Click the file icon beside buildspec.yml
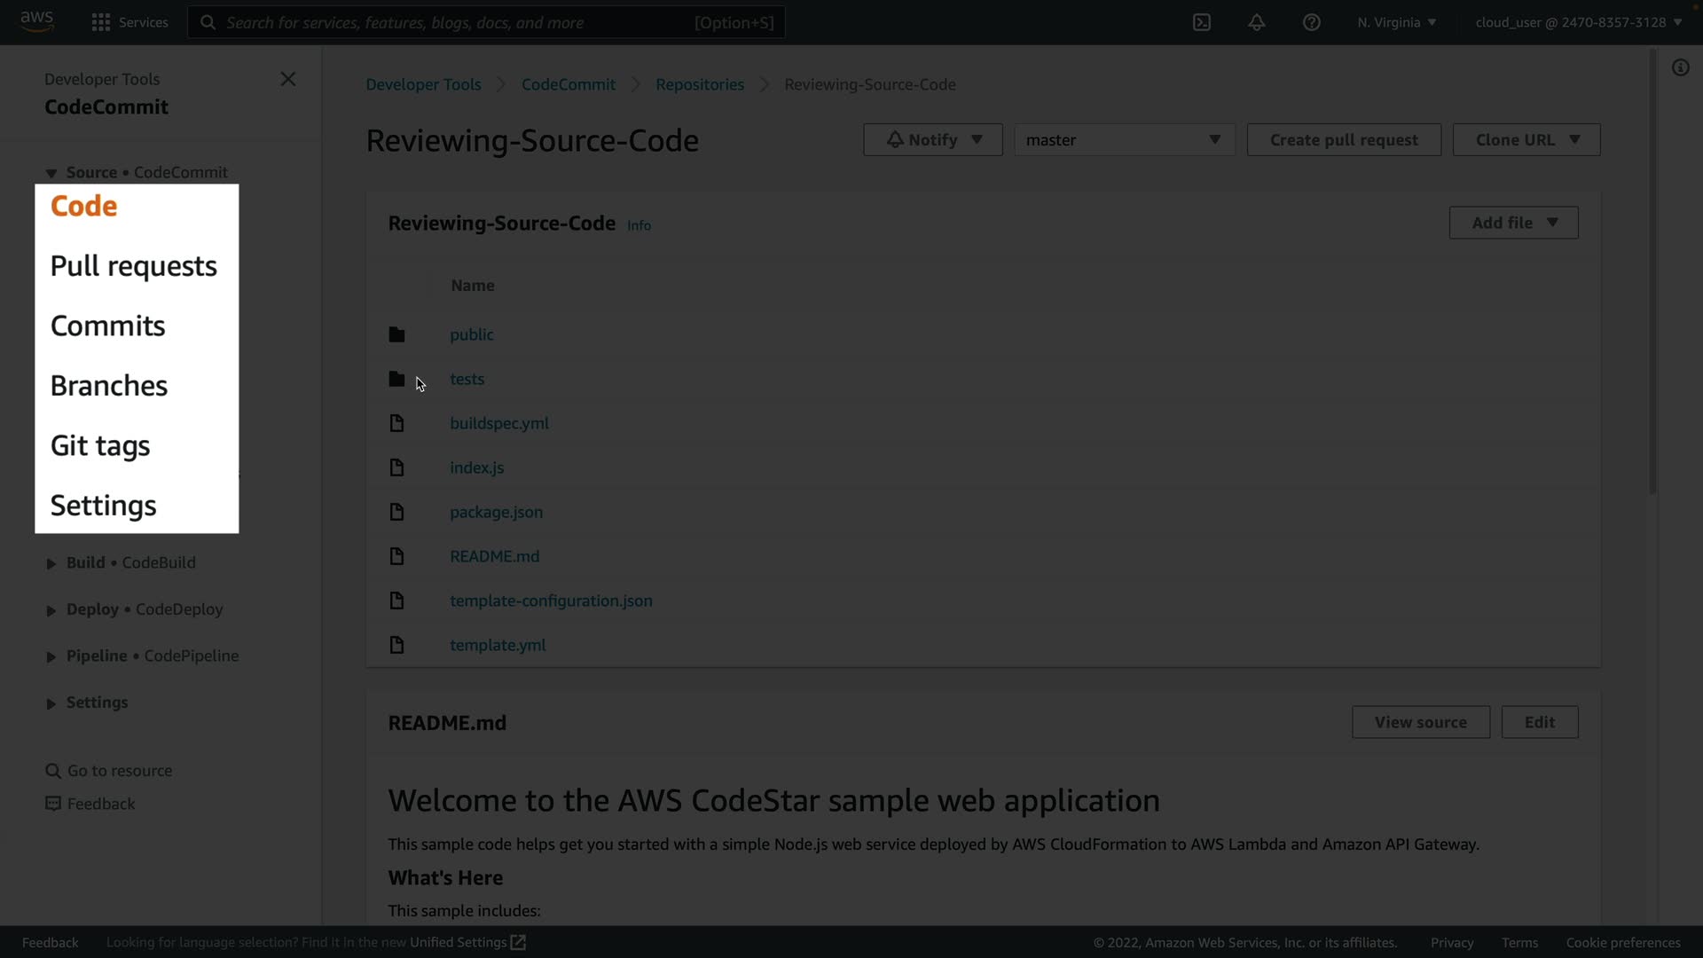Image resolution: width=1703 pixels, height=958 pixels. coord(396,423)
